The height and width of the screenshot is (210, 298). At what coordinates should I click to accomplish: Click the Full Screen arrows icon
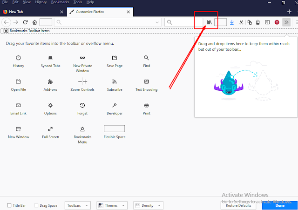tap(50, 129)
